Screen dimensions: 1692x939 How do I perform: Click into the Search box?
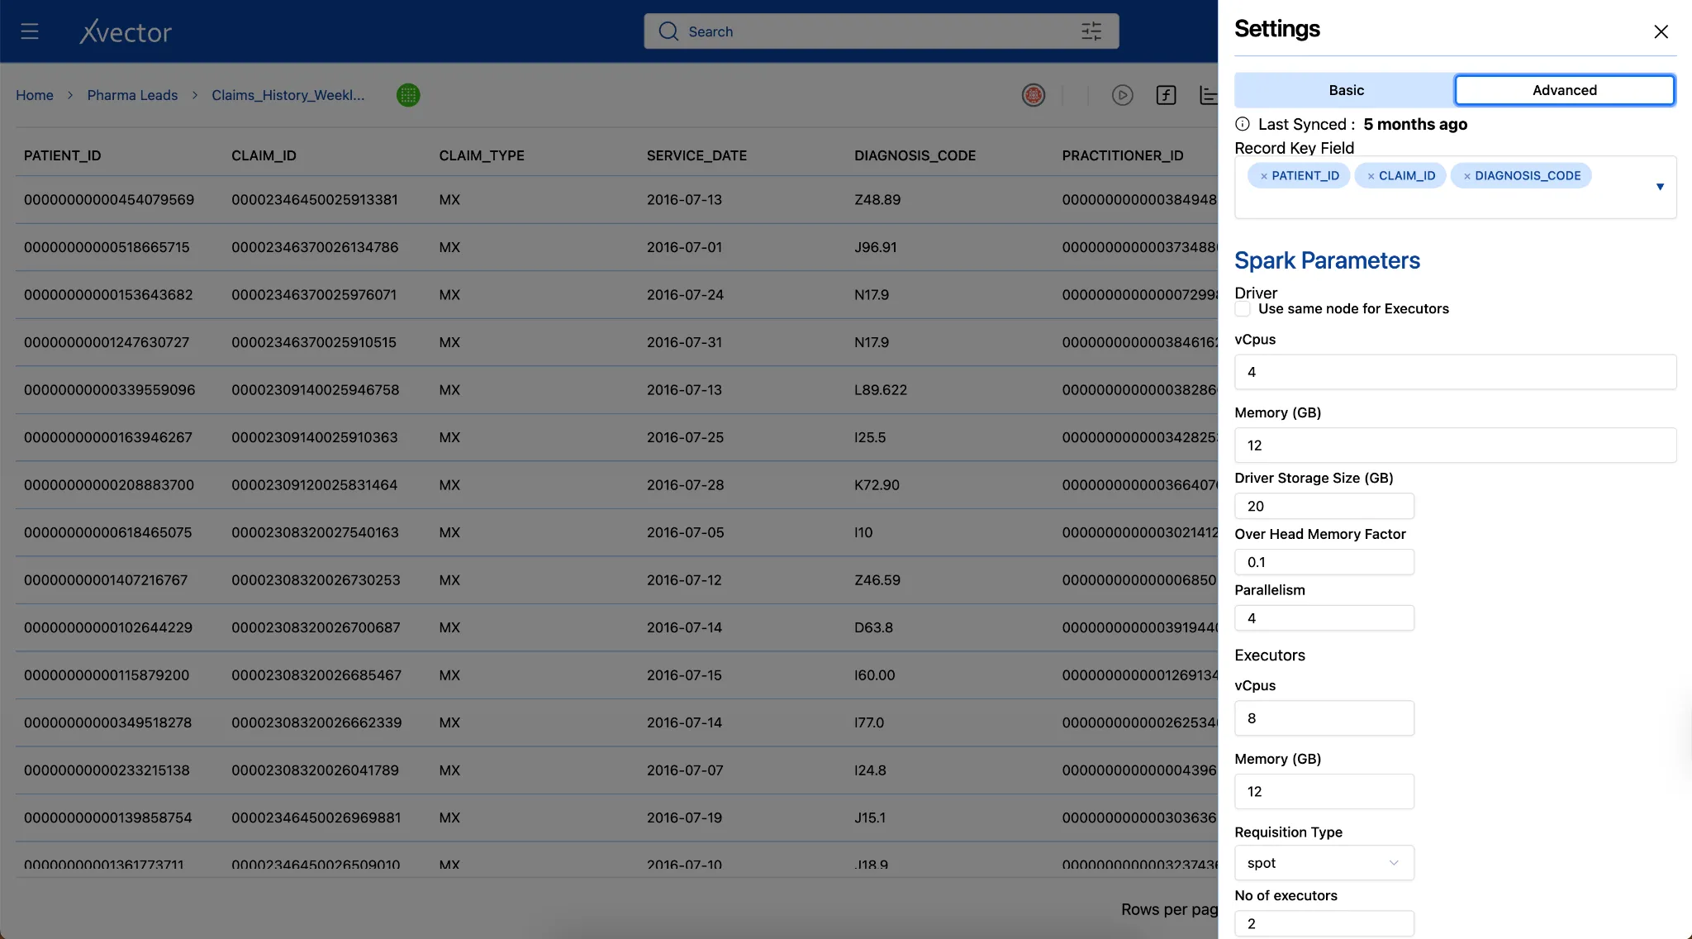pyautogui.click(x=881, y=31)
